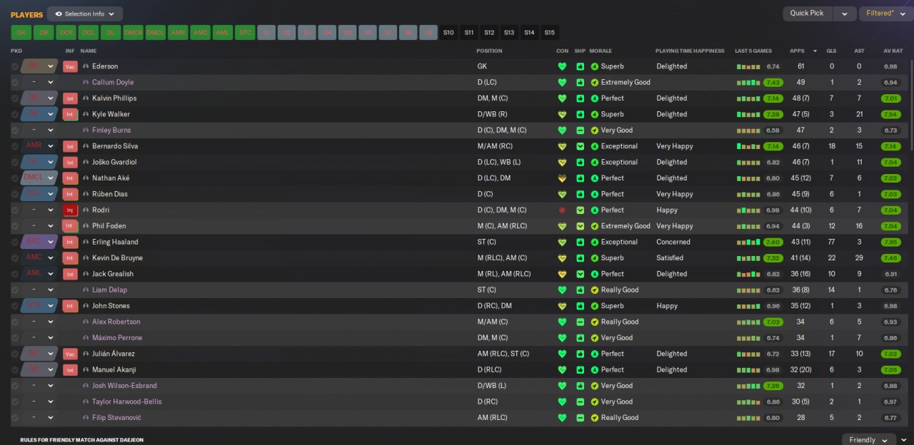Click the Int badge next to Kalvin Phillips

pos(70,98)
